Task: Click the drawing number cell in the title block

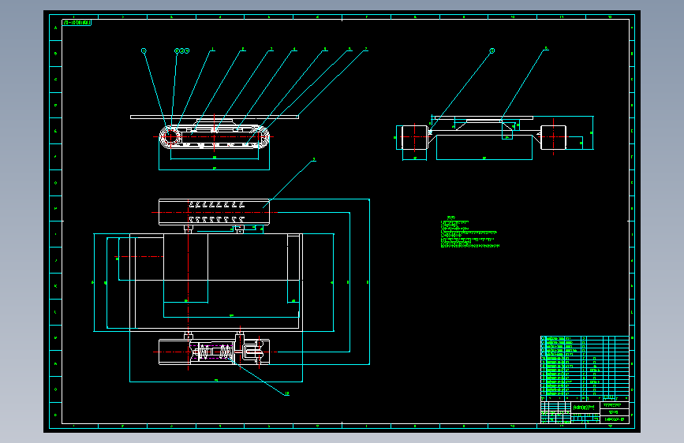Action: [x=615, y=419]
